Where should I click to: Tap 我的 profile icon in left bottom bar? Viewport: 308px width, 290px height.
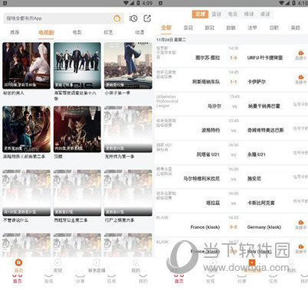[136, 262]
